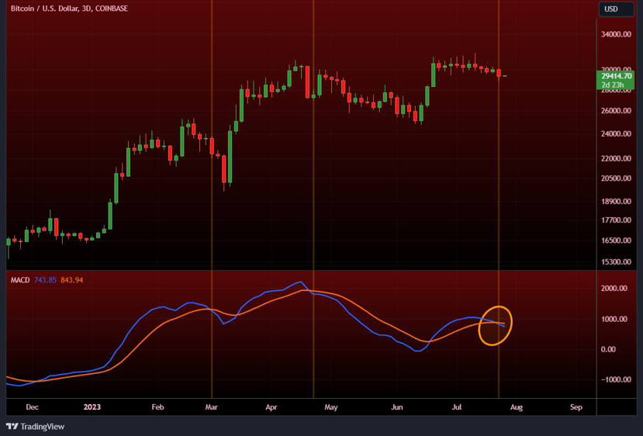Click the 24000.00 price axis label
Image resolution: width=643 pixels, height=436 pixels.
pyautogui.click(x=616, y=133)
